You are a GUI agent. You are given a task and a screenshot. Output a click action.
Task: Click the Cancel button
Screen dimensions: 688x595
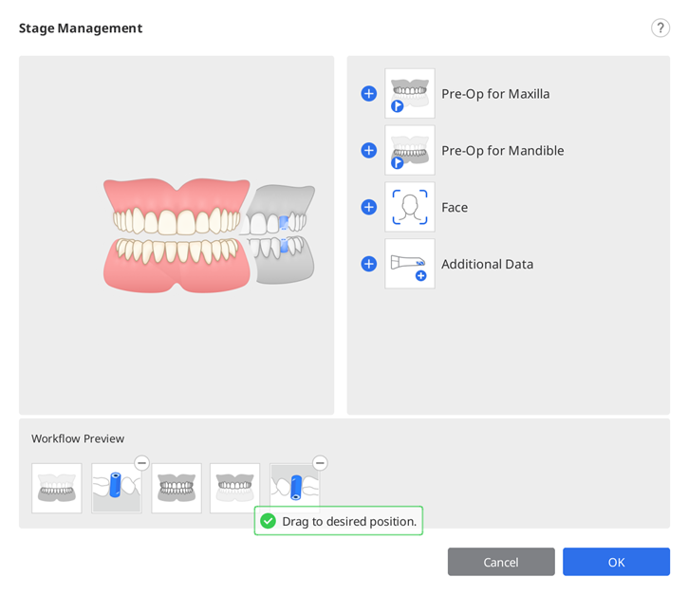(501, 562)
